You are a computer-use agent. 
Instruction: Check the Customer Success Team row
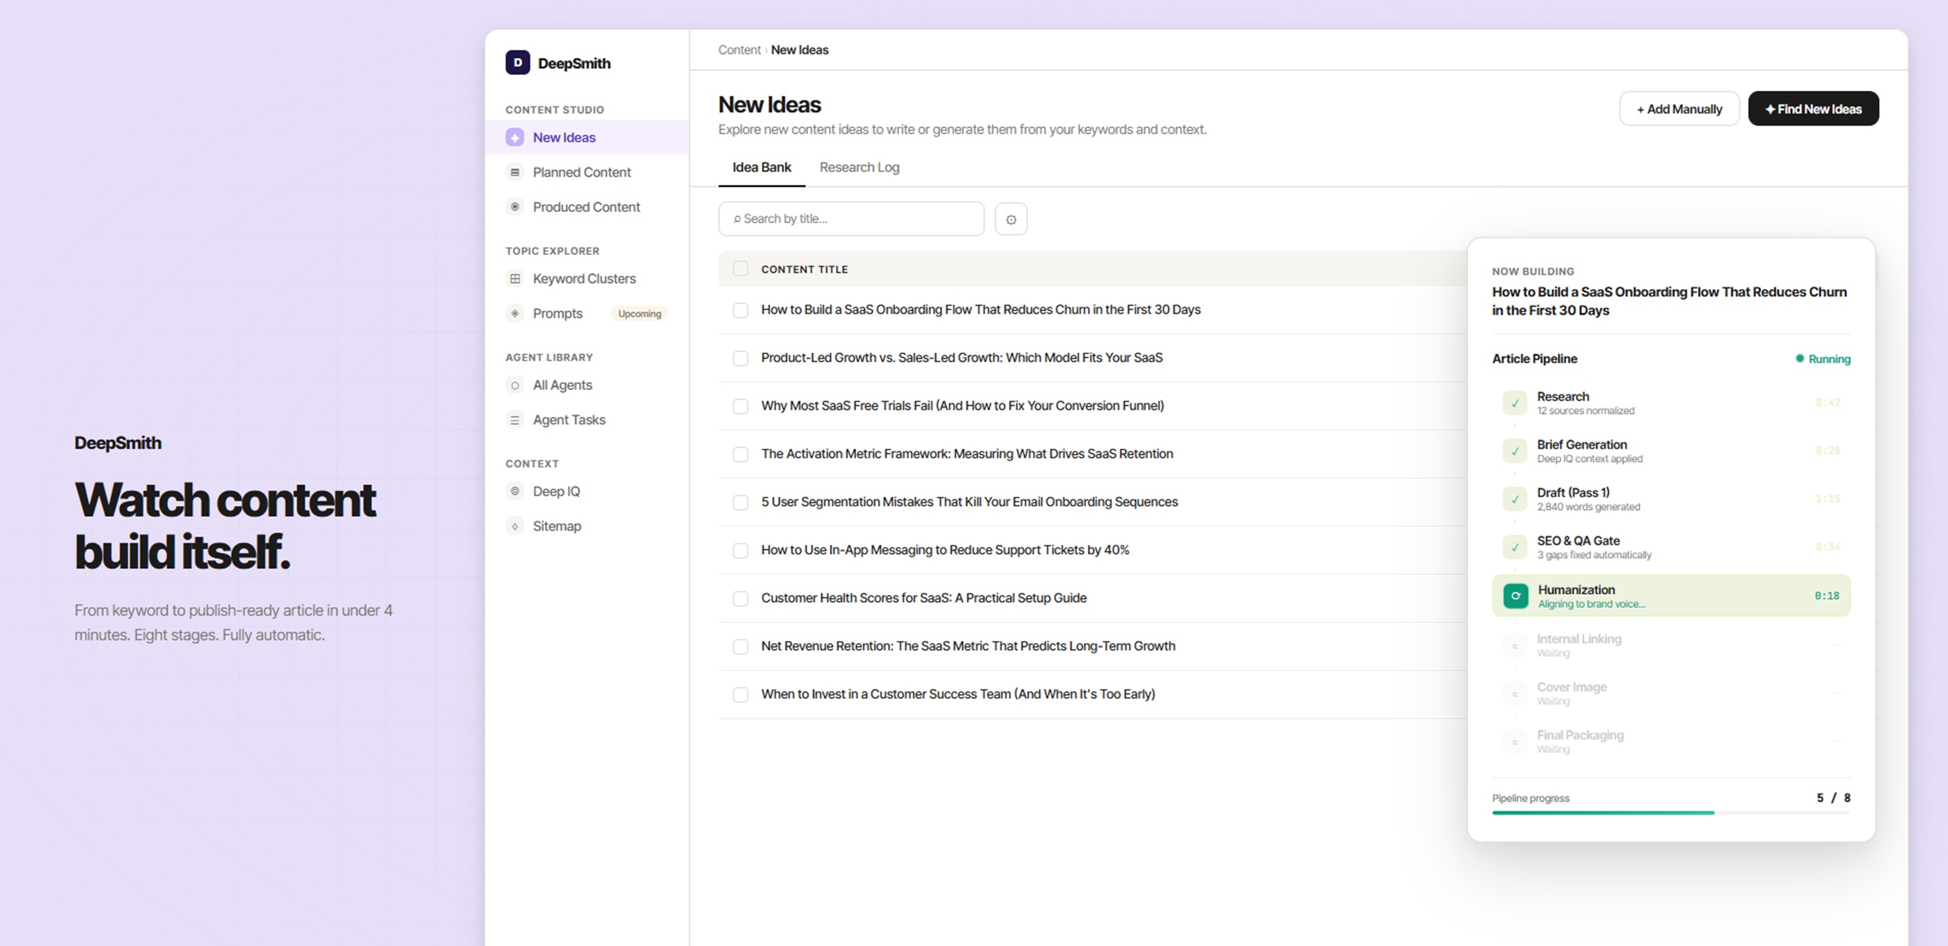(741, 694)
